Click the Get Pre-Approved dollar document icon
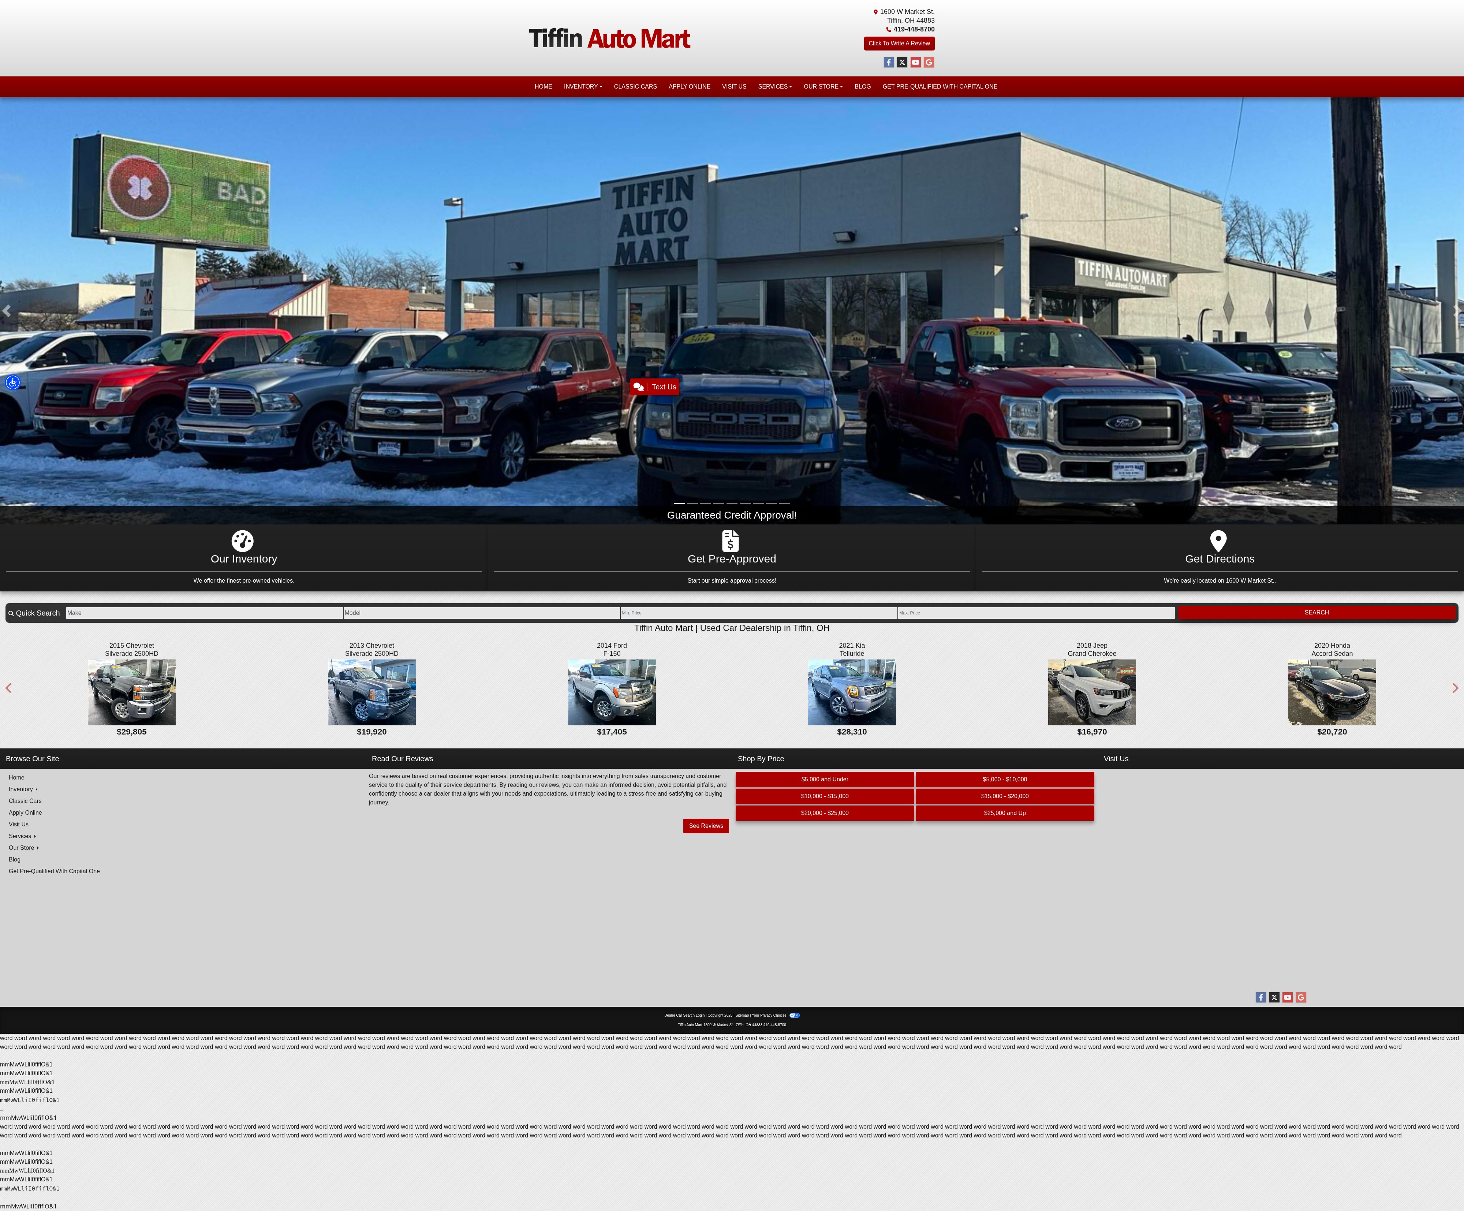The height and width of the screenshot is (1211, 1464). (x=731, y=541)
